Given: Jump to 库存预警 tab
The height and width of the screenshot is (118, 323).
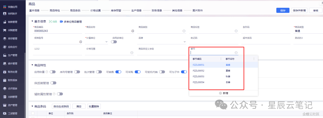Looking at the screenshot, I should tap(116, 10).
